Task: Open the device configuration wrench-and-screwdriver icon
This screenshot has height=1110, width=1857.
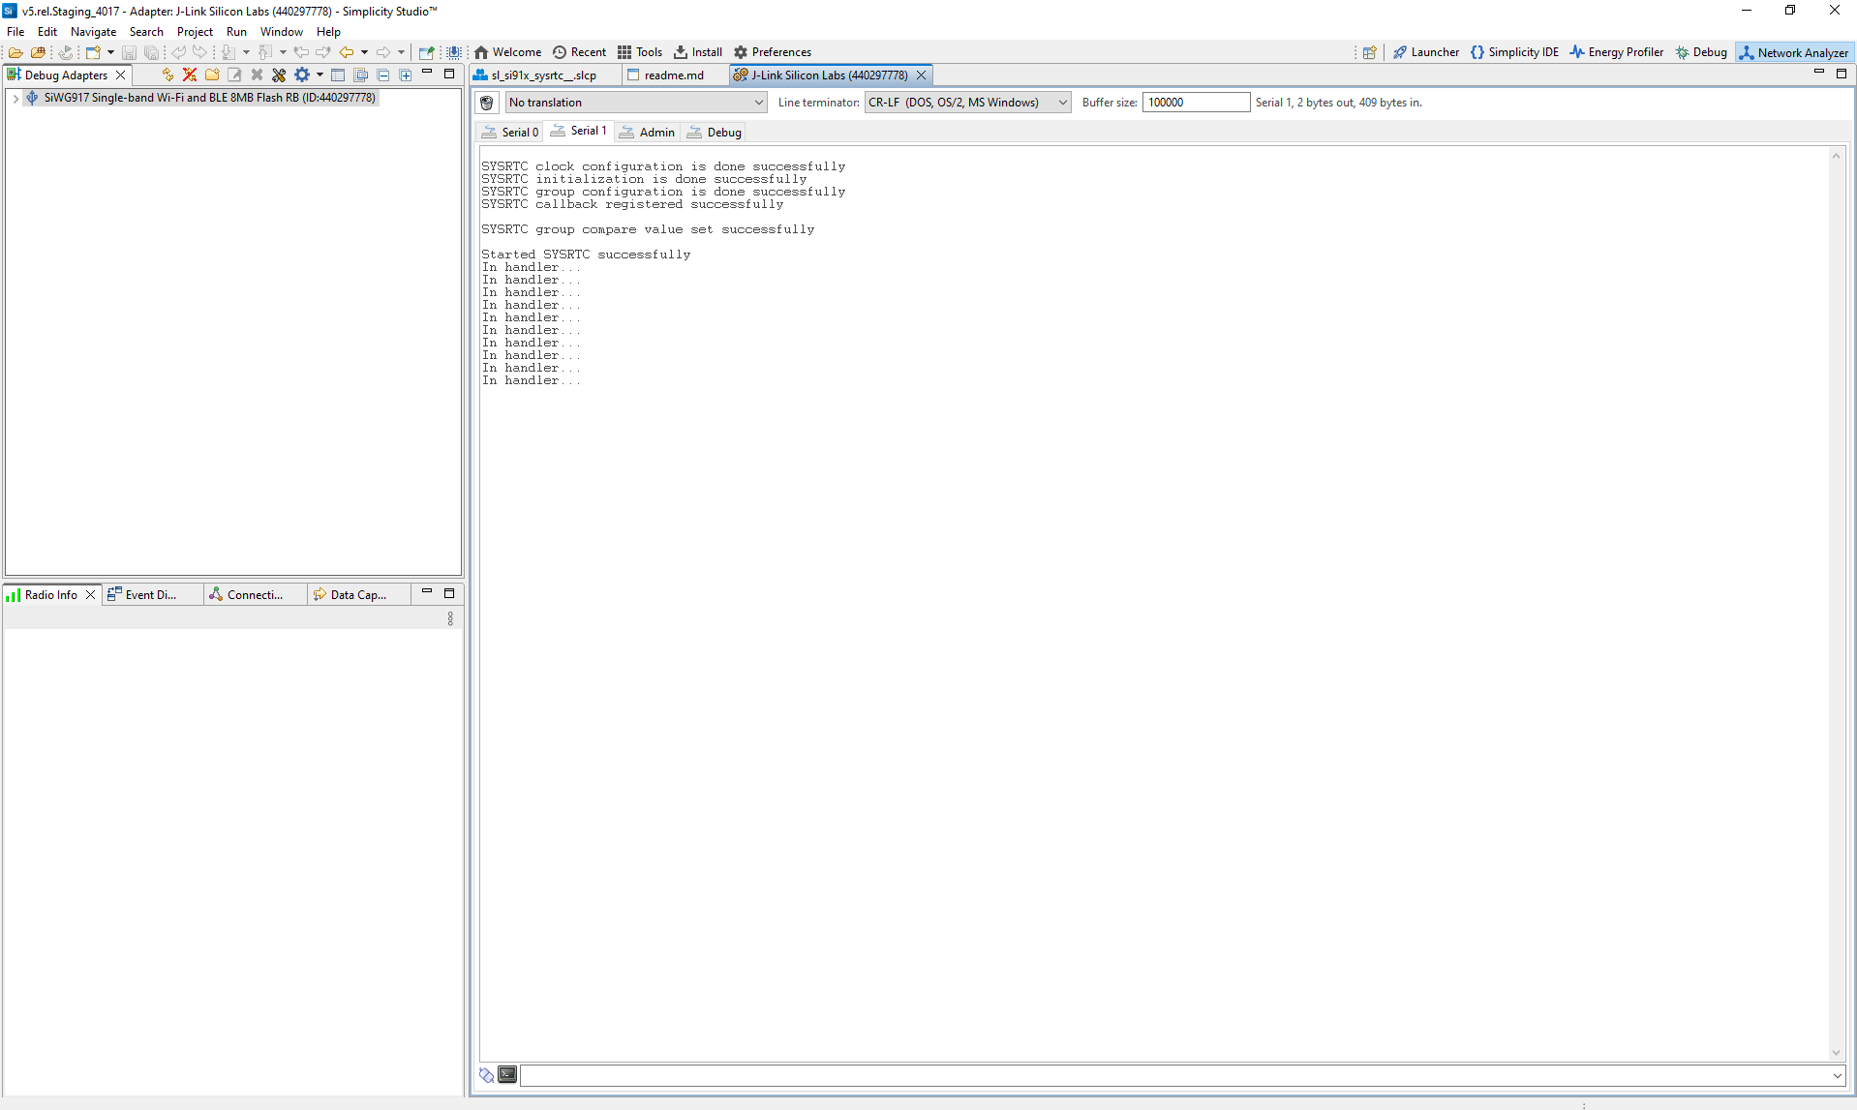Action: pos(279,75)
